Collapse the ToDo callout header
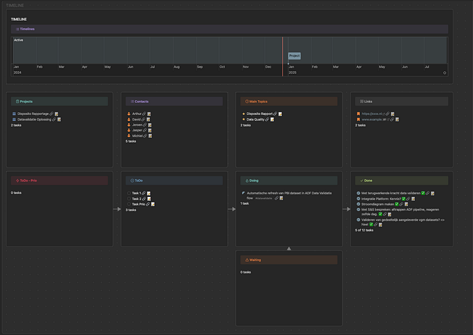The image size is (473, 335). pos(174,181)
